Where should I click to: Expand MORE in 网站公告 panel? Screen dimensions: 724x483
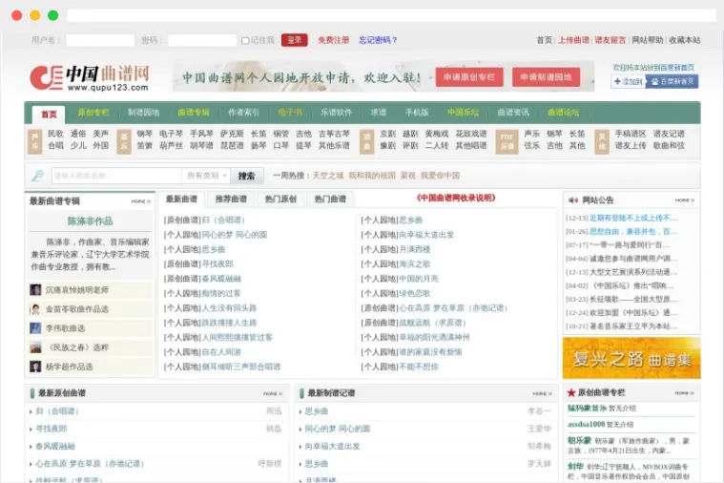tap(684, 200)
